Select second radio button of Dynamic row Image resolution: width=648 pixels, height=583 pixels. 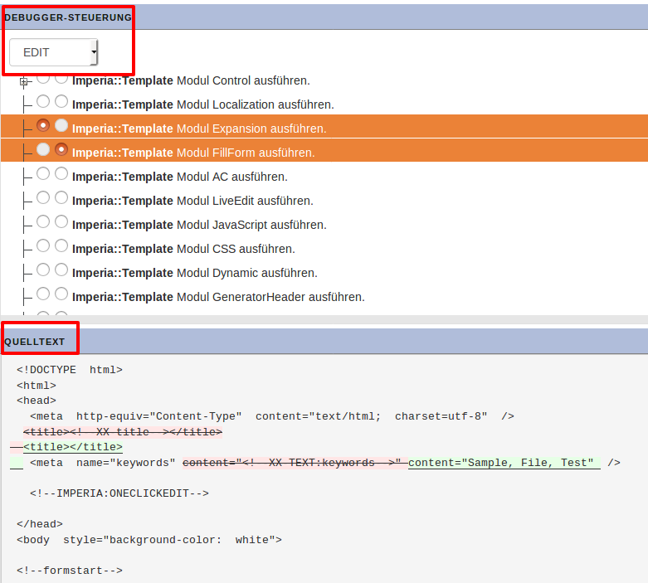[x=61, y=270]
